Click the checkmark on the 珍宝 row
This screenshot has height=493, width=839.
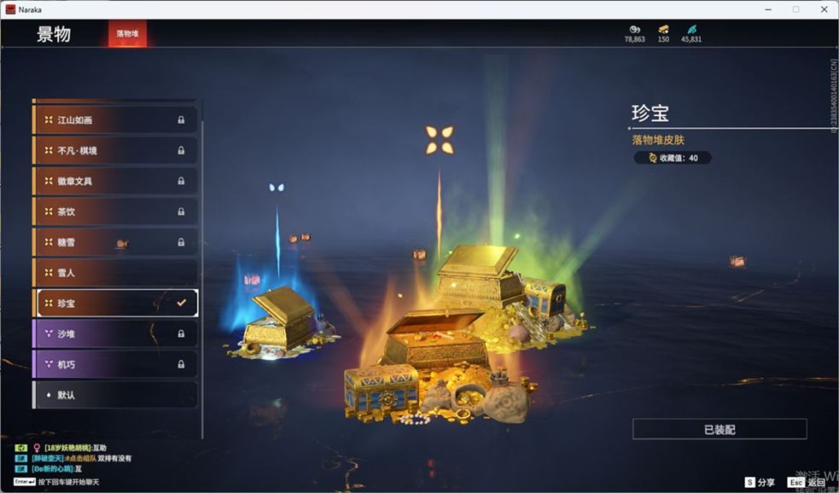click(x=182, y=303)
